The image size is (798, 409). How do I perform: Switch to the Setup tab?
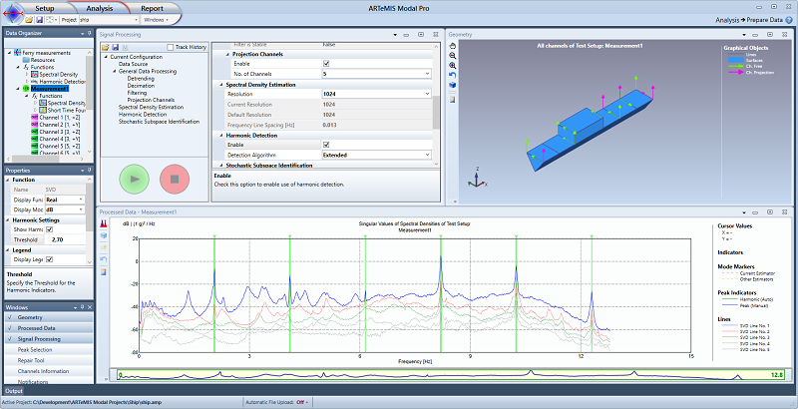tap(44, 7)
